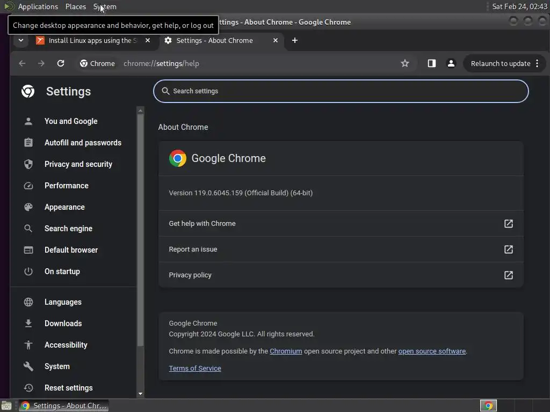Open Get help with Chrome external link

click(x=508, y=224)
